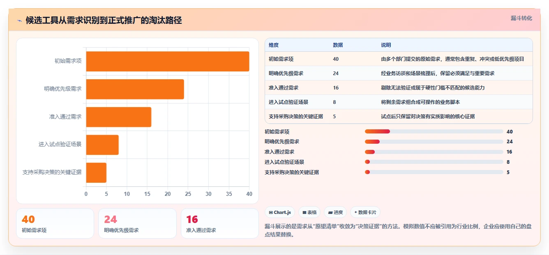Click the description starting 由多个部门提交的原始需求
Image resolution: width=549 pixels, height=255 pixels.
point(452,59)
